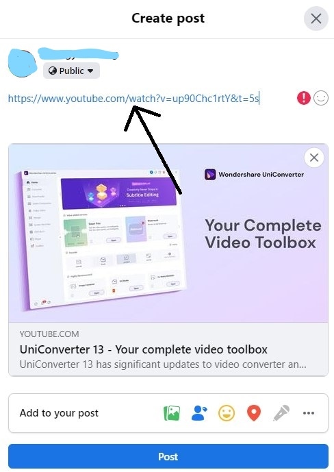This screenshot has height=472, width=334.
Task: Click the globe icon in audience selector
Action: pos(53,71)
